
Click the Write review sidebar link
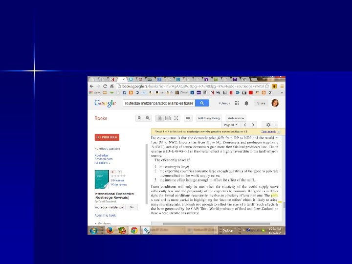click(x=119, y=184)
